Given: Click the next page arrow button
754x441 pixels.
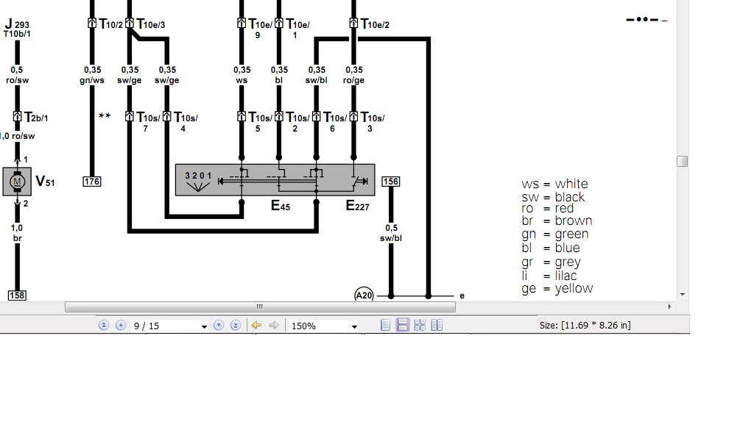Looking at the screenshot, I should pos(219,326).
